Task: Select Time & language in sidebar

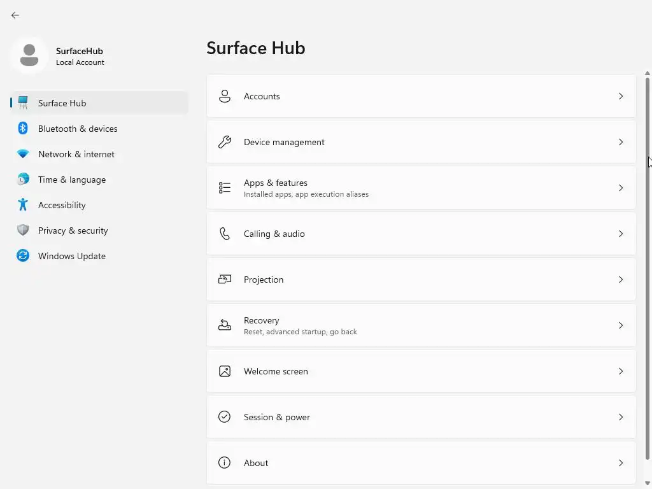Action: click(x=72, y=180)
